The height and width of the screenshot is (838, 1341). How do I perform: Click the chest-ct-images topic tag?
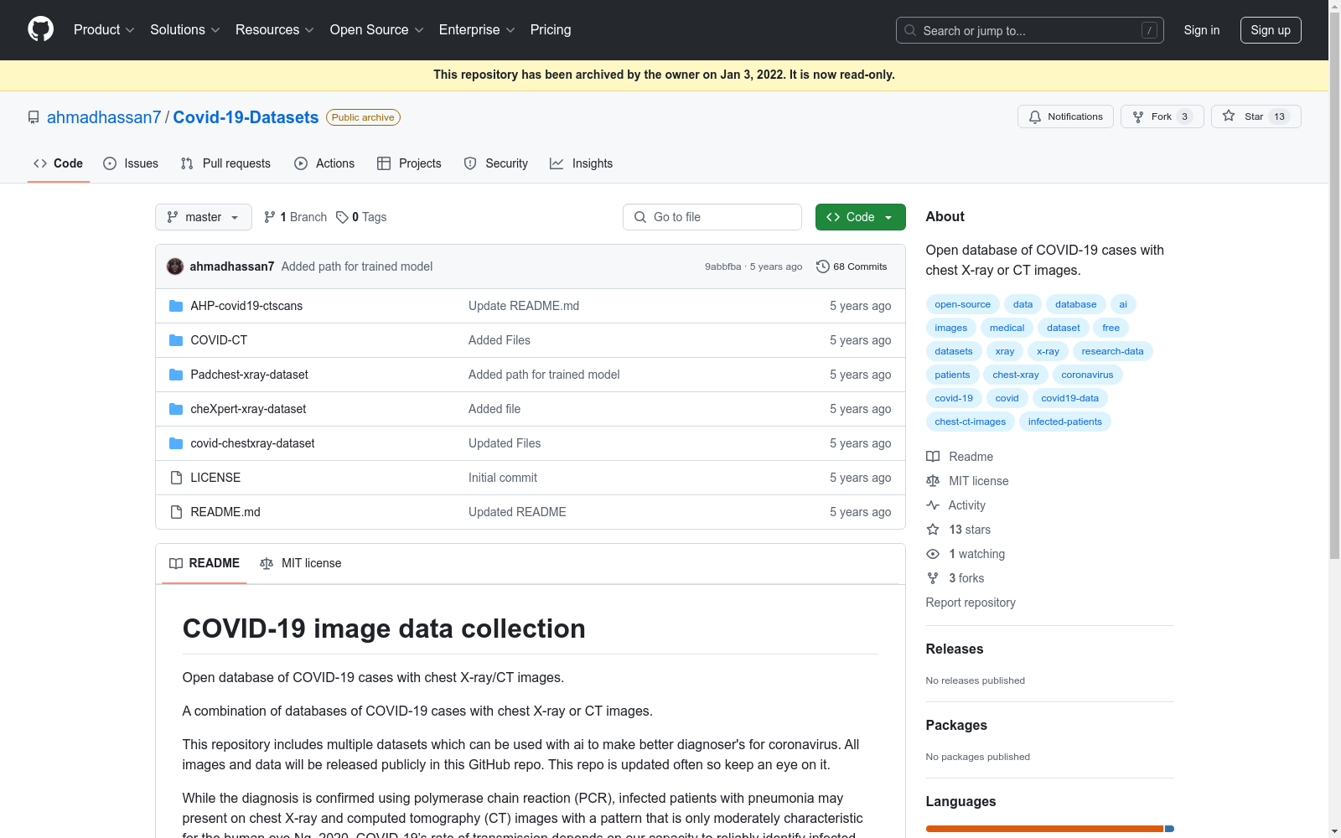pyautogui.click(x=971, y=422)
